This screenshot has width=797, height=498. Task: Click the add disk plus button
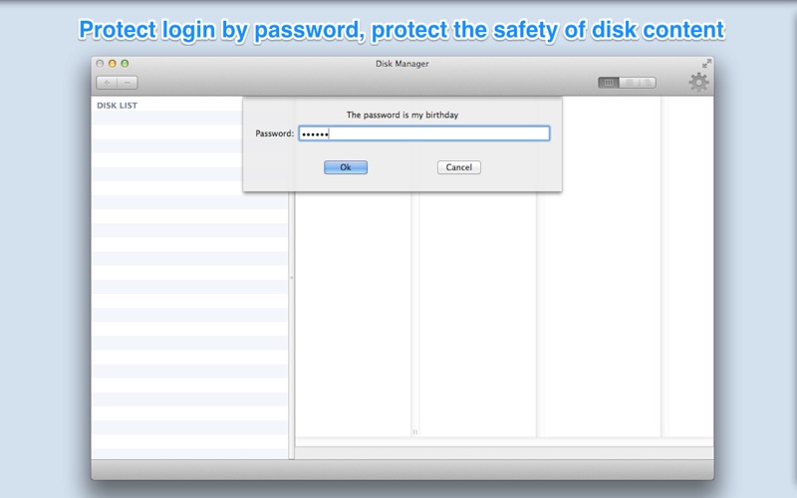point(107,83)
